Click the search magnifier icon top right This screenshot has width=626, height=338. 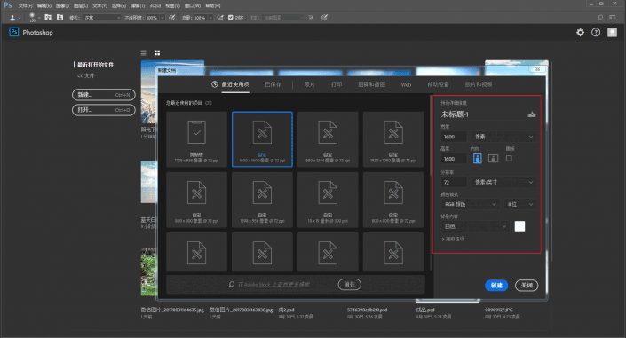pos(600,18)
